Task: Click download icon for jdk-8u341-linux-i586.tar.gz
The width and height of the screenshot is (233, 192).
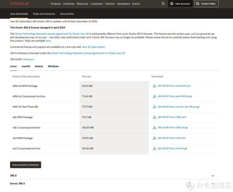Action: (x=155, y=128)
